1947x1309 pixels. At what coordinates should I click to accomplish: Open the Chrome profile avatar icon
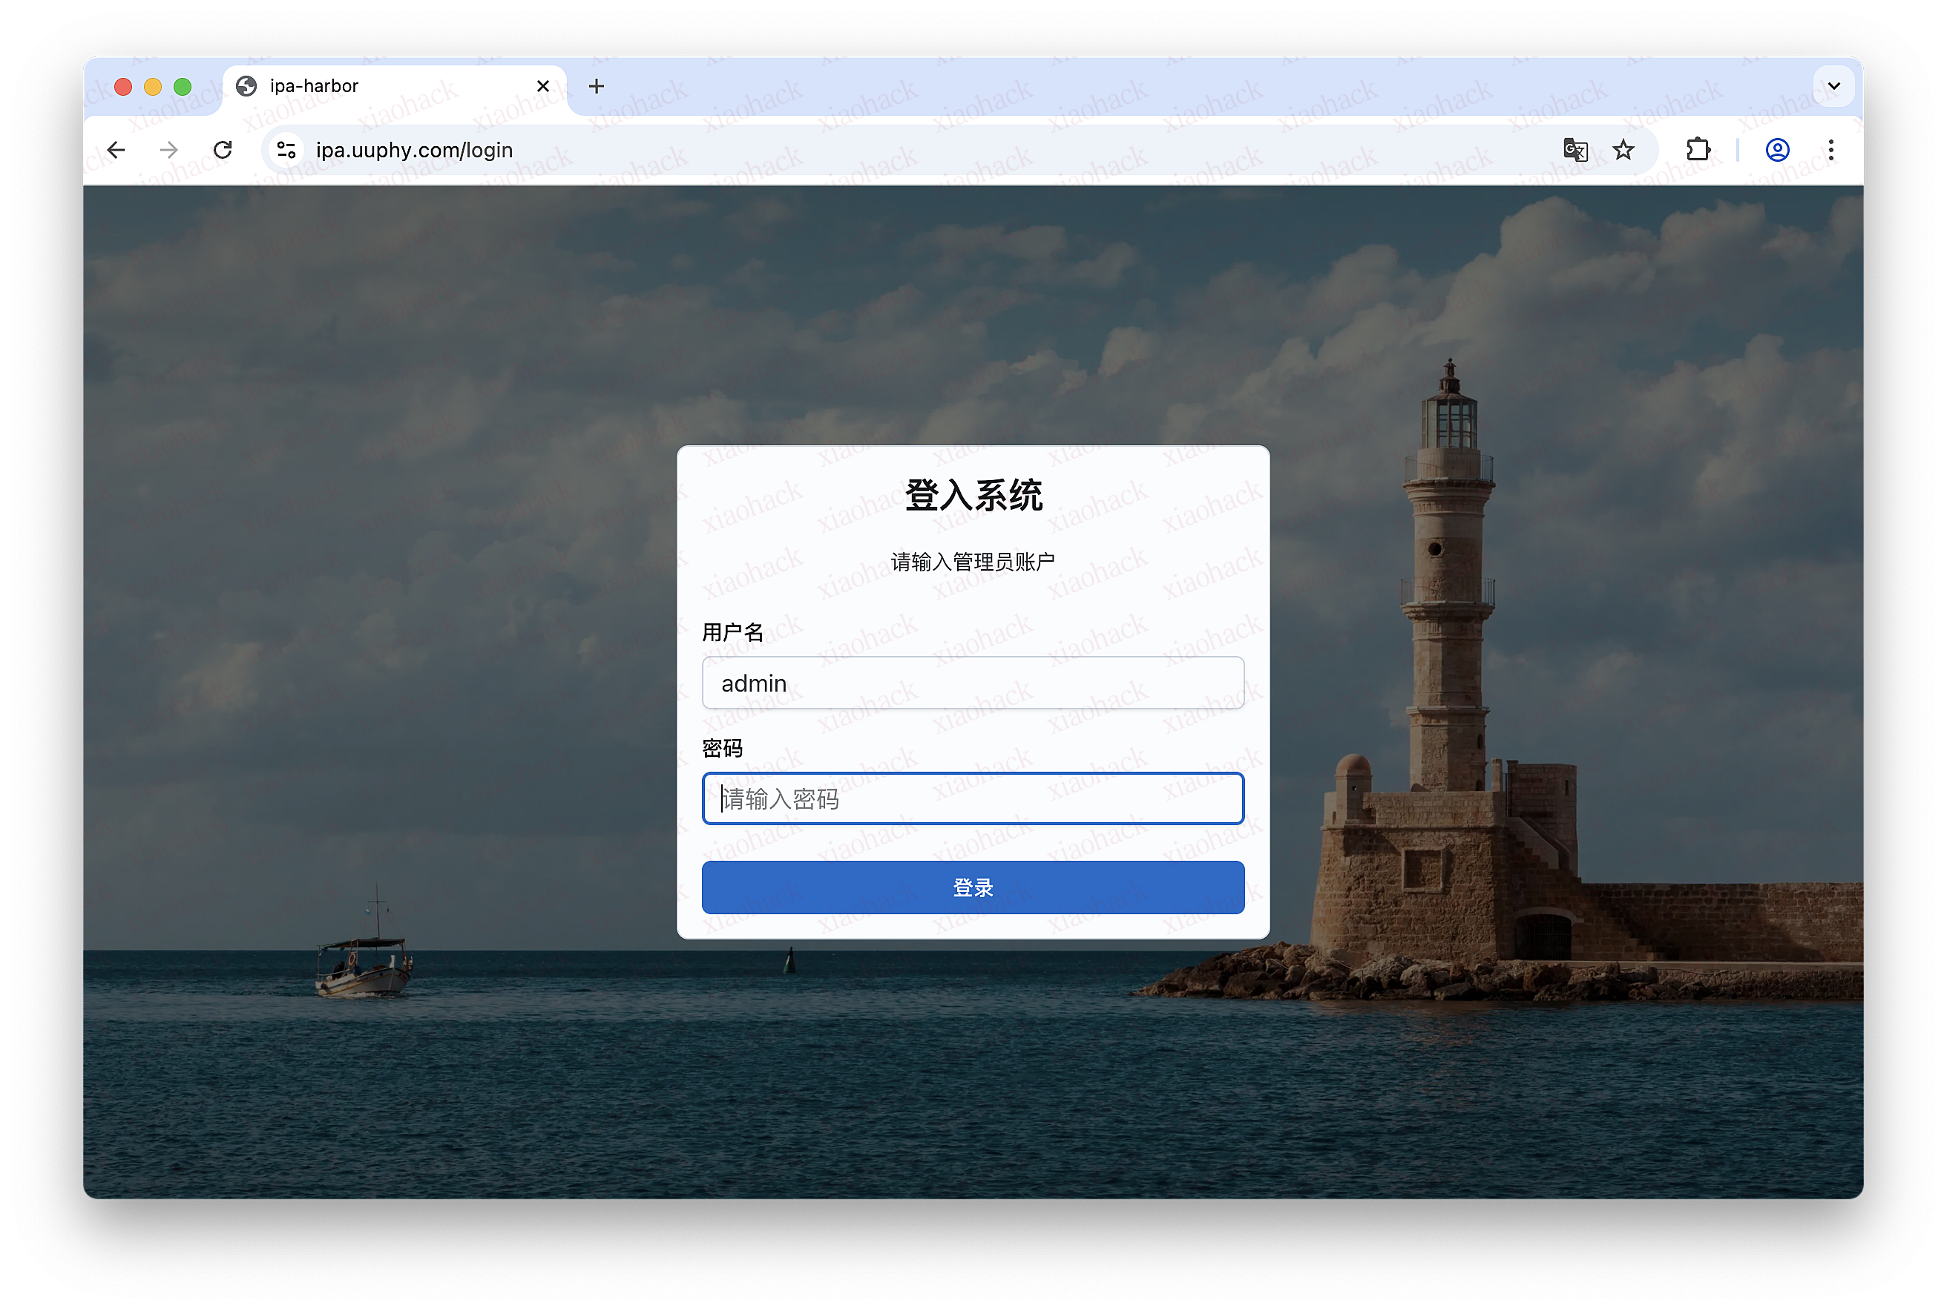point(1777,150)
